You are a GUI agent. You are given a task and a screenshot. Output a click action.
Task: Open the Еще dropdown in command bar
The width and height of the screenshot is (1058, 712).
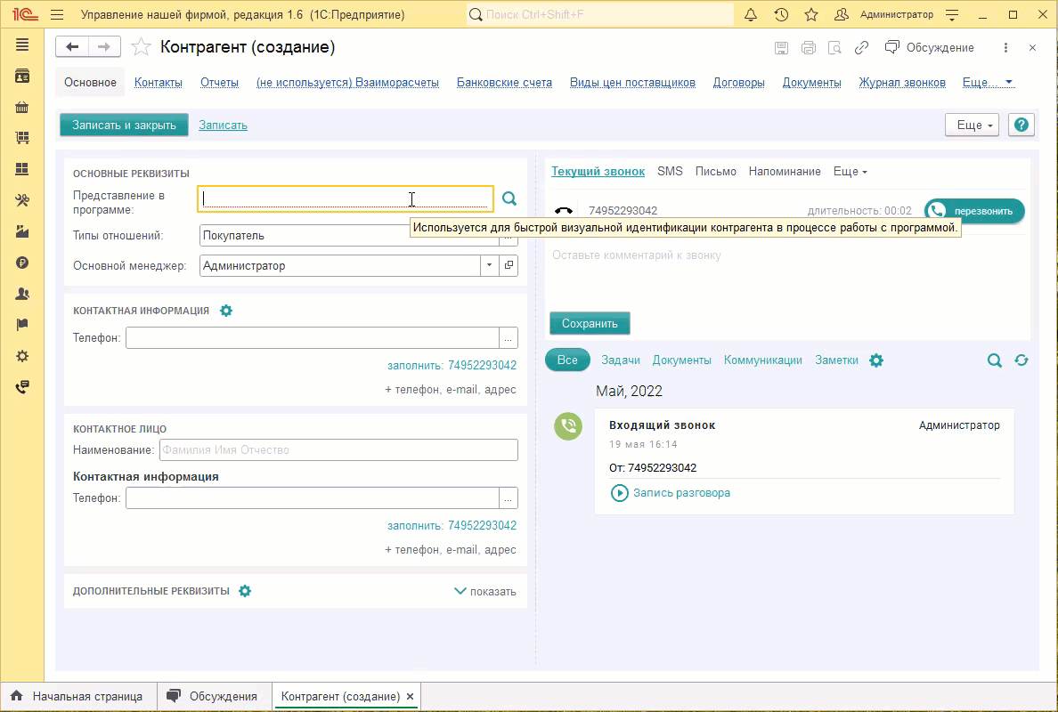pyautogui.click(x=972, y=125)
